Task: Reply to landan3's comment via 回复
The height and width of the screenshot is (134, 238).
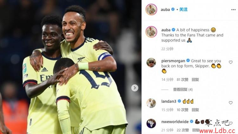Action: click(195, 110)
